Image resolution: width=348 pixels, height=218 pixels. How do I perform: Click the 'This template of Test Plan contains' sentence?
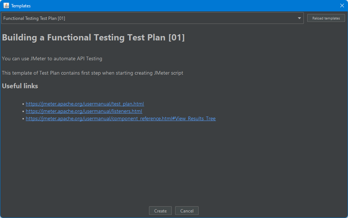coord(93,73)
